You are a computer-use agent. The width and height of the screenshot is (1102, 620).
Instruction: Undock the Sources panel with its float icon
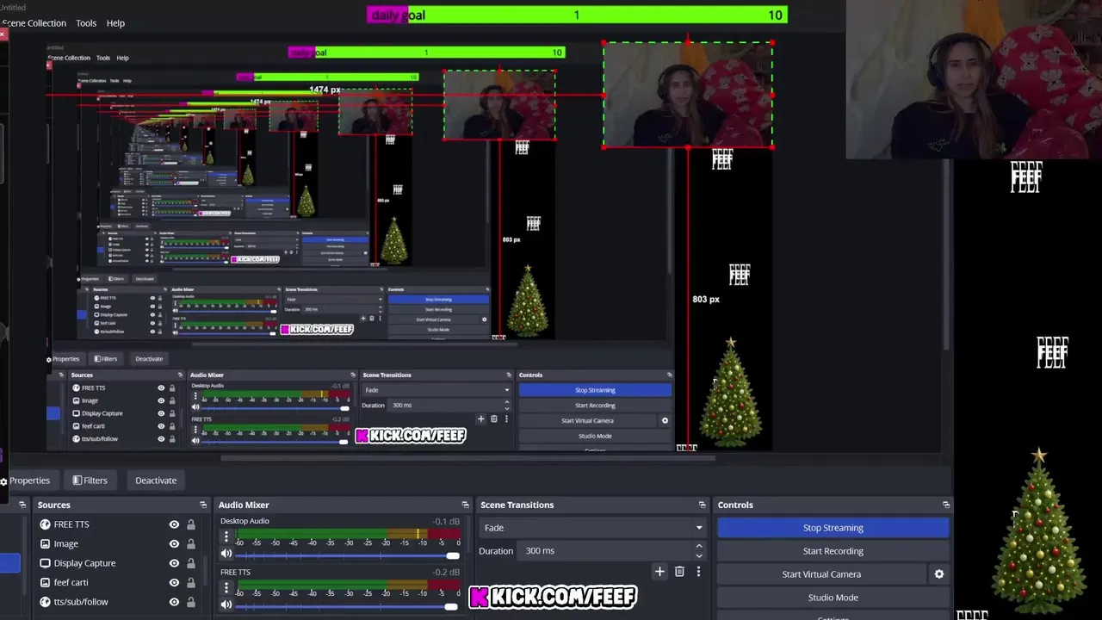click(x=203, y=505)
